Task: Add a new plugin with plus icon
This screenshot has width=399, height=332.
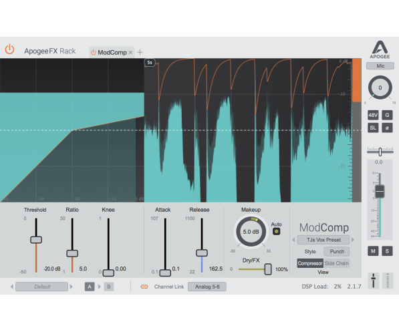Action: tap(140, 52)
